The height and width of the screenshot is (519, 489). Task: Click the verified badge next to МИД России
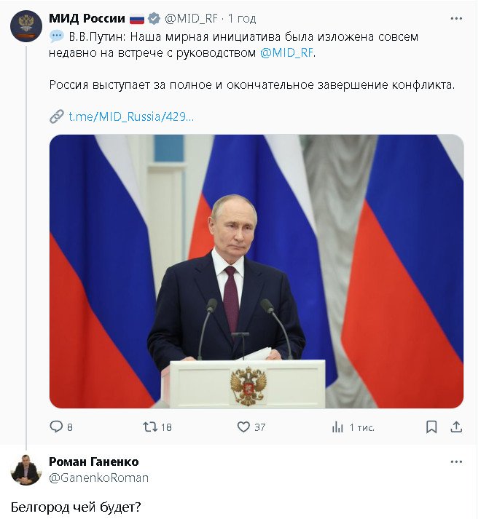154,19
